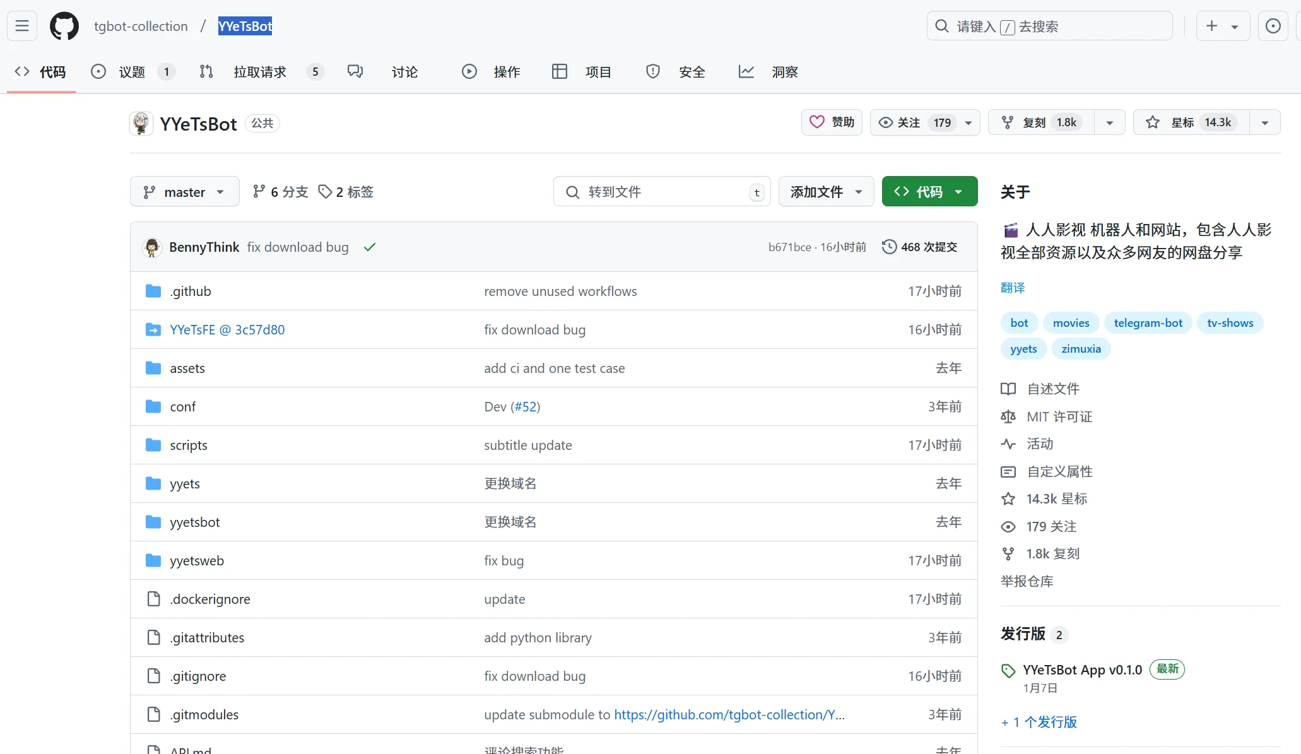Open the telegram-bot topic tag

pos(1148,323)
